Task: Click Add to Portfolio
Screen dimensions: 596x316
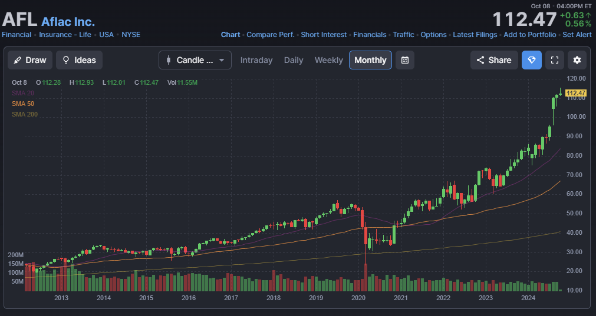Action: [x=530, y=35]
